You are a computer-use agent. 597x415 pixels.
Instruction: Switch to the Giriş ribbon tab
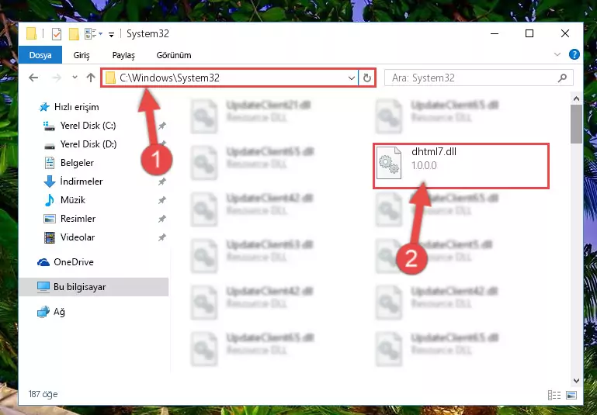point(82,55)
